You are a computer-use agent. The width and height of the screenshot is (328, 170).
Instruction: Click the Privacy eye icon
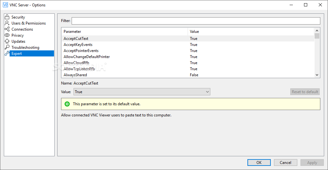point(7,35)
